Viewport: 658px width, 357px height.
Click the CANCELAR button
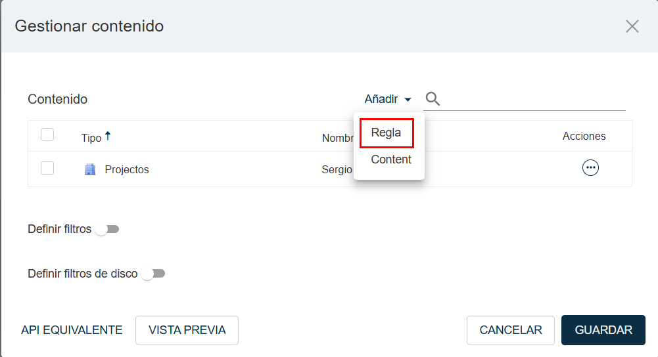coord(511,330)
